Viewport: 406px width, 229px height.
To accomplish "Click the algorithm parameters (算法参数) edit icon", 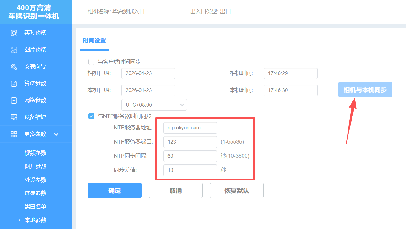I will (14, 84).
